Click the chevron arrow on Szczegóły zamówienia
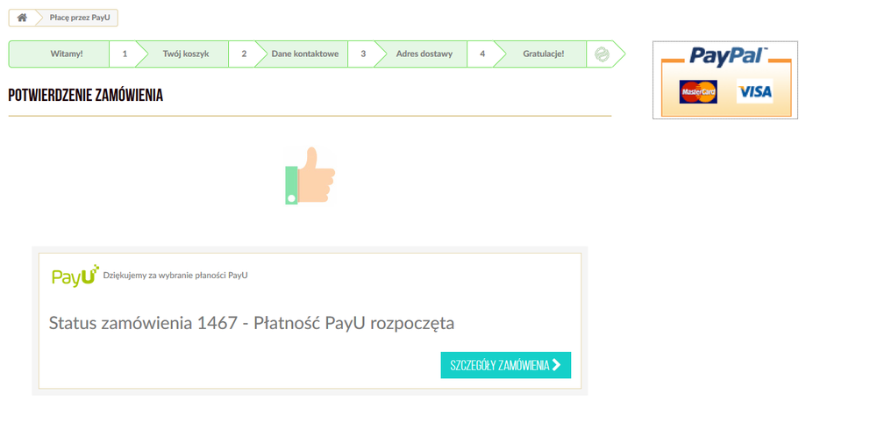Viewport: 877px width, 430px height. 556,365
